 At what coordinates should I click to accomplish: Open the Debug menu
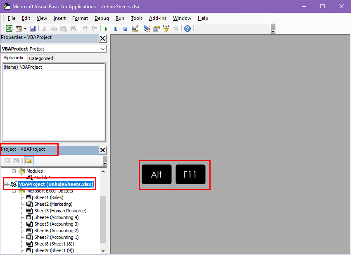coord(102,18)
